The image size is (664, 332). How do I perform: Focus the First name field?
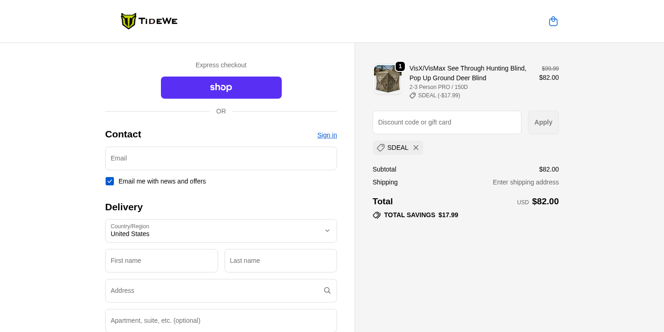(161, 261)
